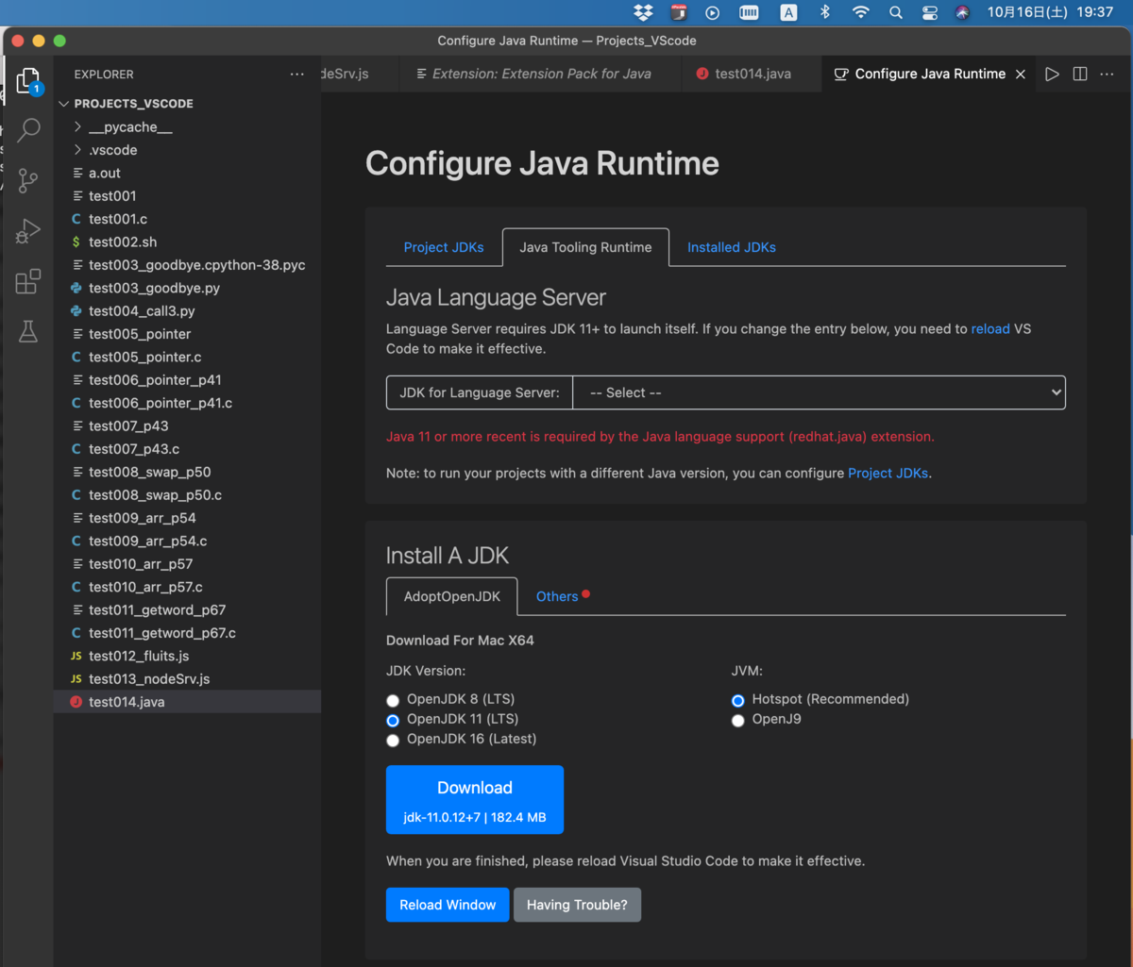
Task: Open the Others tab under Install A JDK
Action: point(555,595)
